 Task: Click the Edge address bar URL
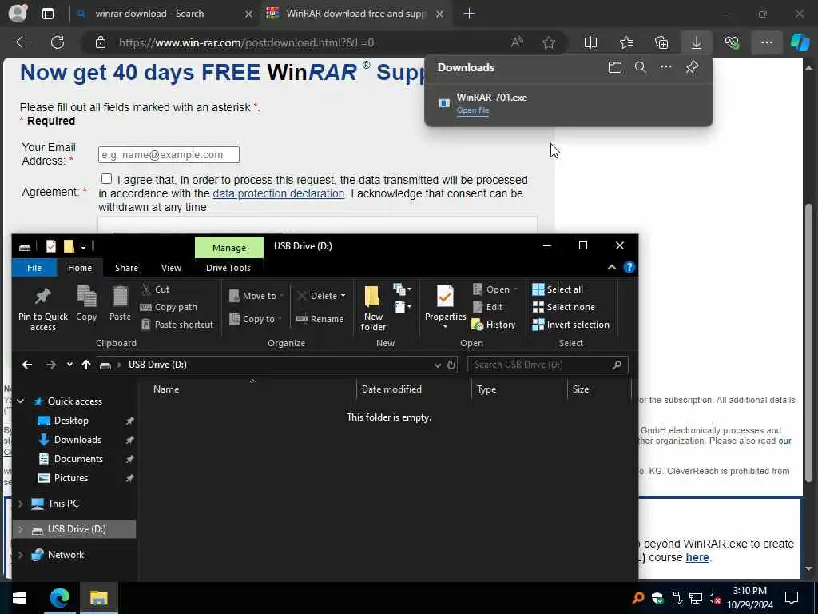[x=246, y=42]
